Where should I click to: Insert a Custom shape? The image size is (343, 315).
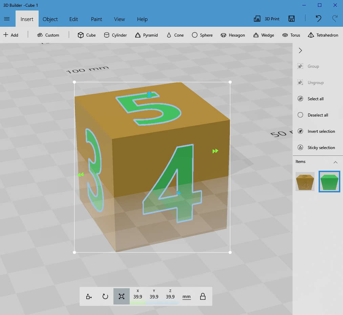tap(48, 35)
